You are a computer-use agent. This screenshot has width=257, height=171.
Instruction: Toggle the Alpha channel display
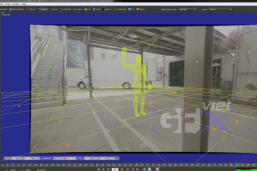tap(111, 158)
